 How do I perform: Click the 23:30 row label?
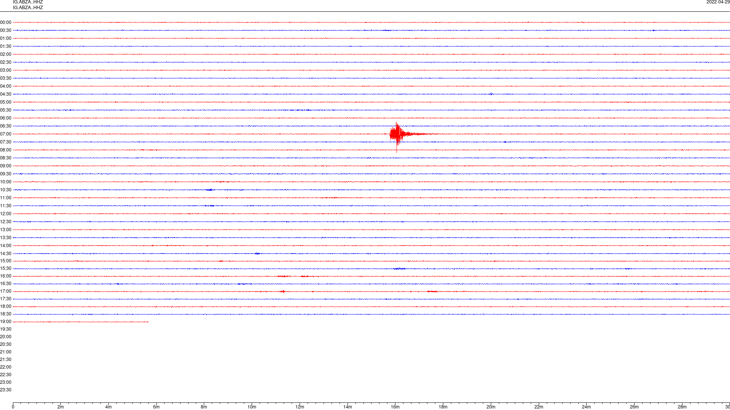(6, 390)
